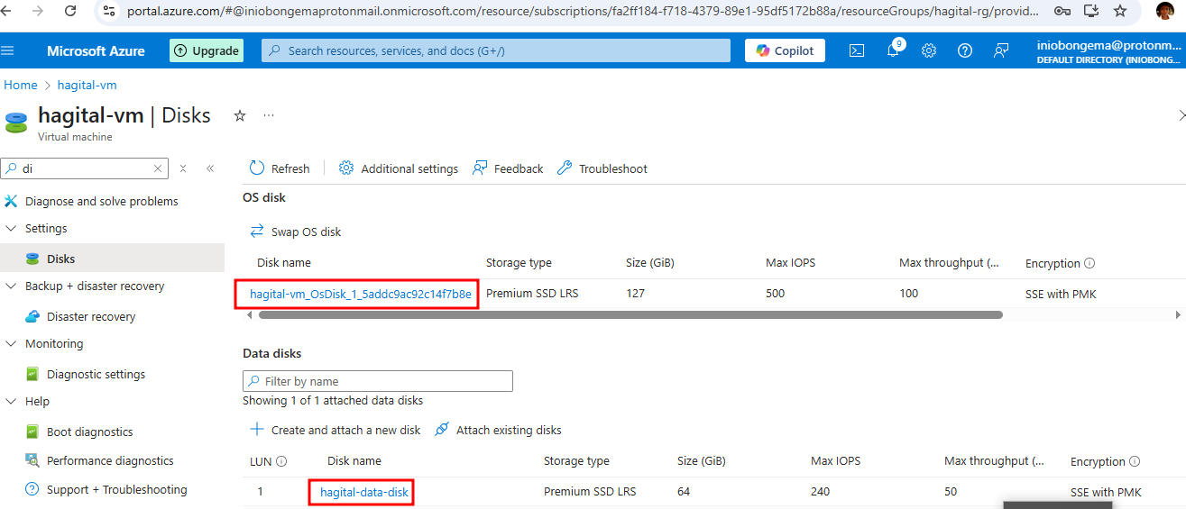Click the OS disk table horizontal scrollbar

630,315
